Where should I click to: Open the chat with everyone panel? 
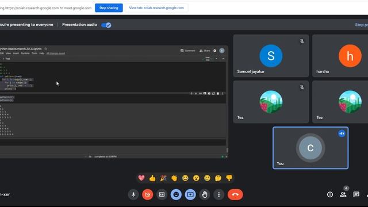tap(356, 194)
